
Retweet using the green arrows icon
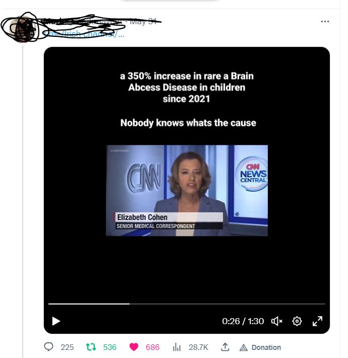pyautogui.click(x=91, y=347)
